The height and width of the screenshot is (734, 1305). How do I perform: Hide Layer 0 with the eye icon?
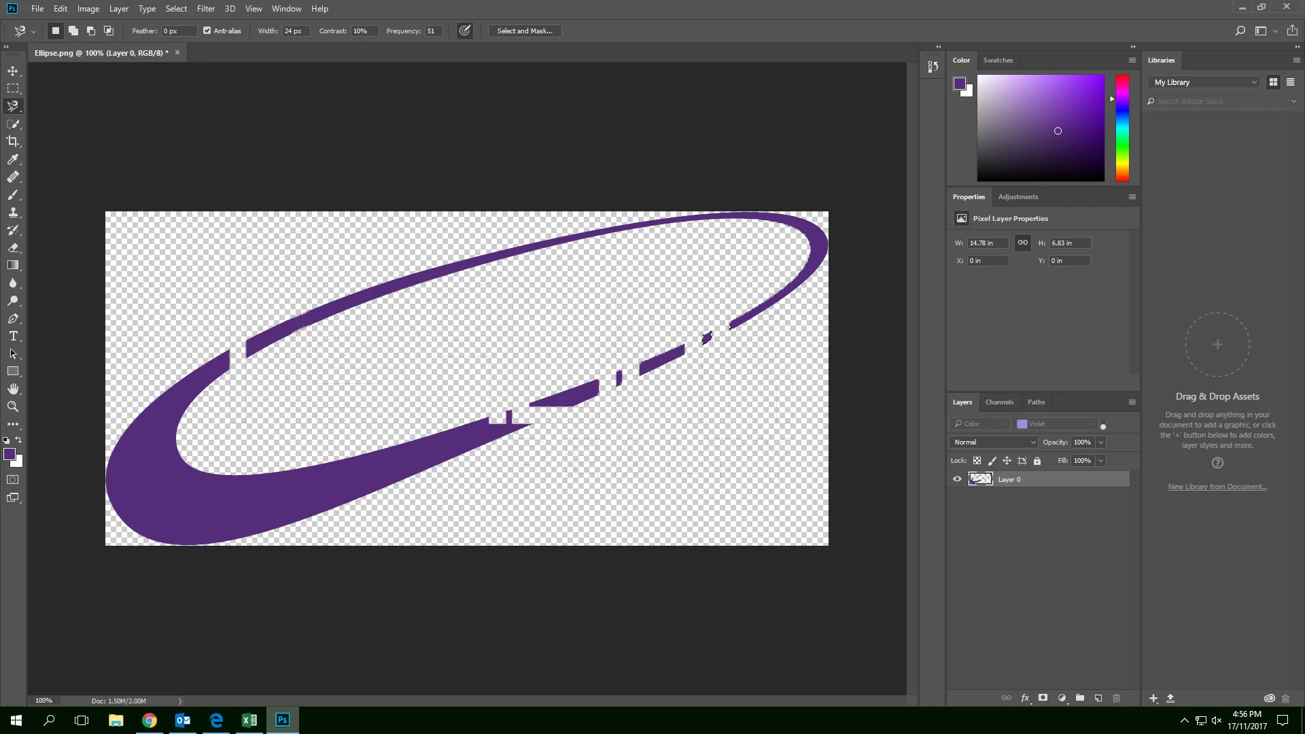(957, 479)
